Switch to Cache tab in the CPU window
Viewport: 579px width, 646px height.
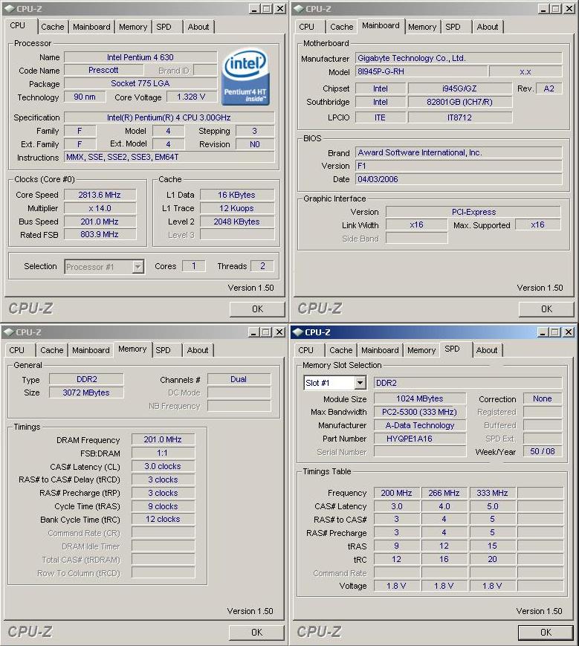pyautogui.click(x=52, y=27)
